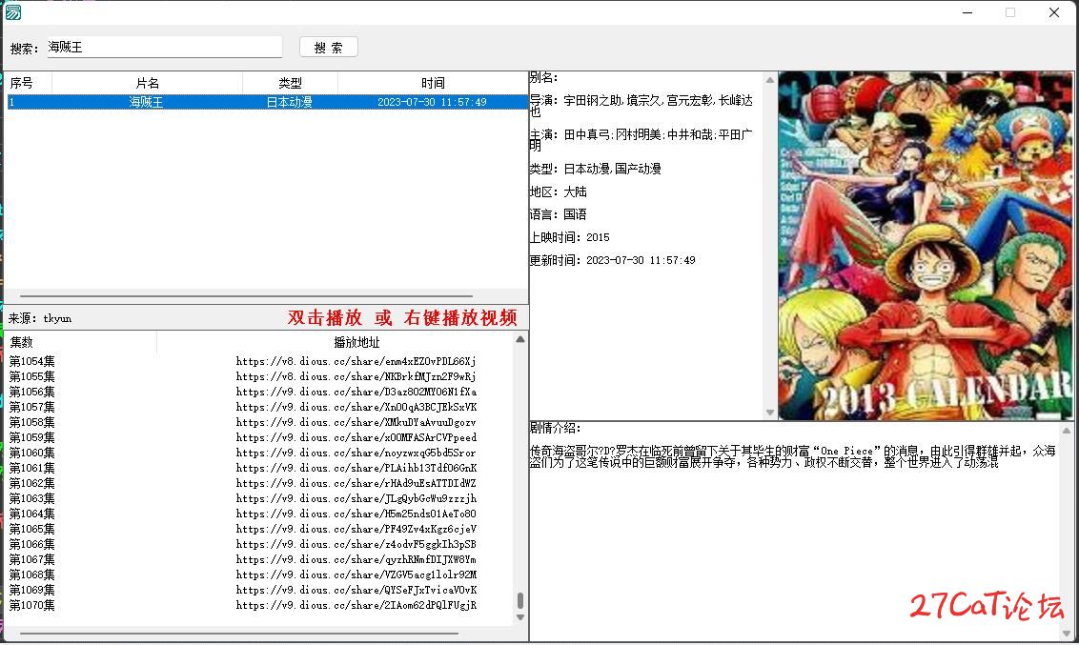Image resolution: width=1079 pixels, height=645 pixels.
Task: Click the red 双击播放 或 右键播放视频 hint text
Action: point(402,317)
